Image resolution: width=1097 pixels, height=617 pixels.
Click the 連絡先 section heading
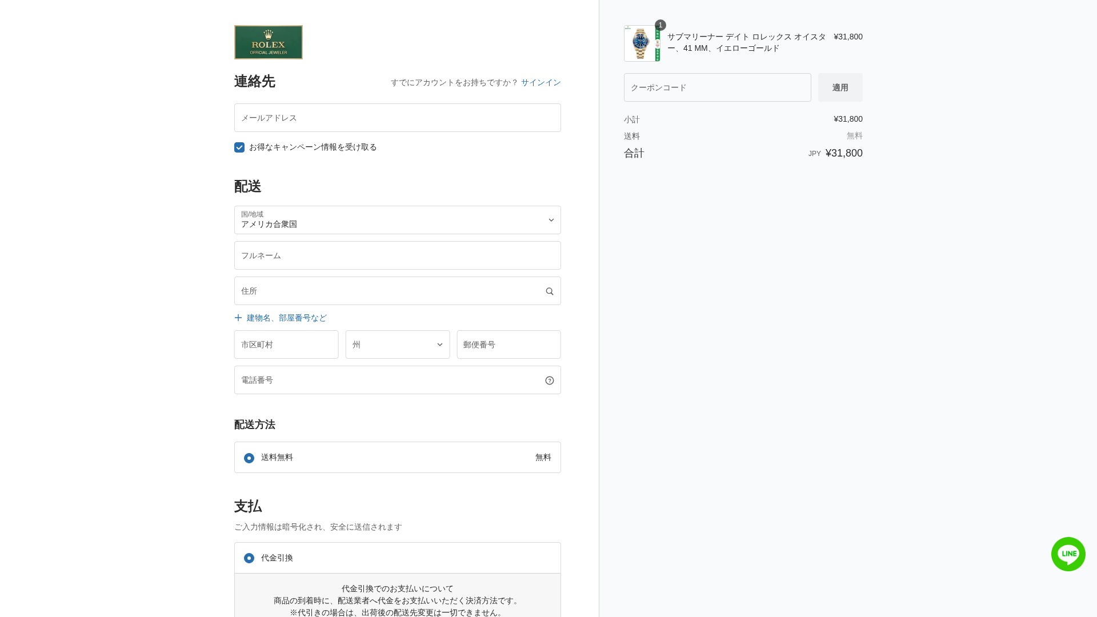[x=255, y=81]
